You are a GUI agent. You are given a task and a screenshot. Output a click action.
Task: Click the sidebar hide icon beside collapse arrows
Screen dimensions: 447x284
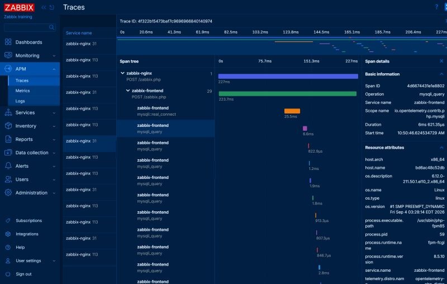[x=51, y=7]
